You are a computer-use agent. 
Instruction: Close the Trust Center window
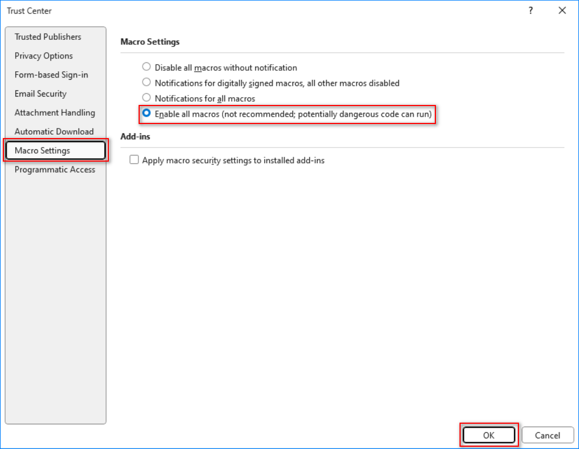562,11
